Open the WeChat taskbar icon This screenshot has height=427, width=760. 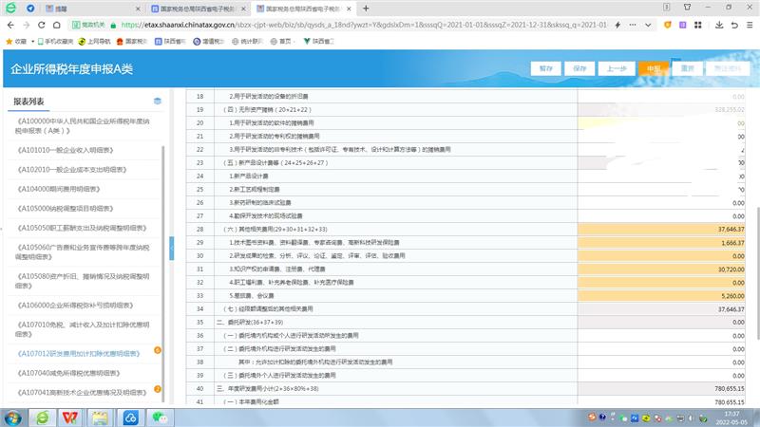coord(161,417)
